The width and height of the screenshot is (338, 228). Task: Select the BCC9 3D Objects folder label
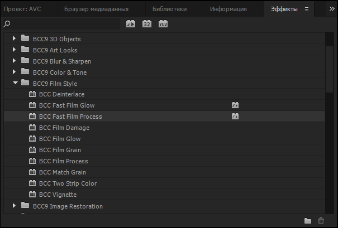56,39
